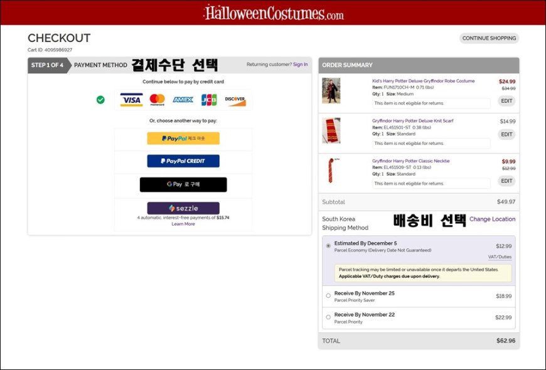Select the Discover card icon
This screenshot has width=546, height=370.
pyautogui.click(x=235, y=100)
